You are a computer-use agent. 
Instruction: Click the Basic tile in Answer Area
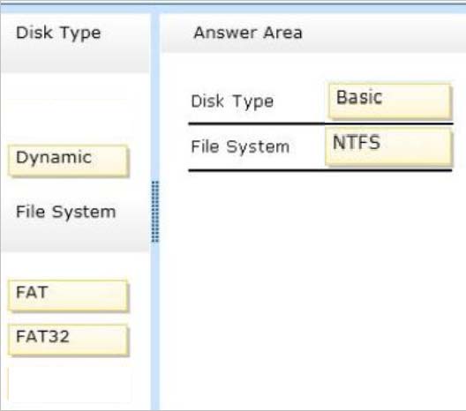pyautogui.click(x=390, y=101)
